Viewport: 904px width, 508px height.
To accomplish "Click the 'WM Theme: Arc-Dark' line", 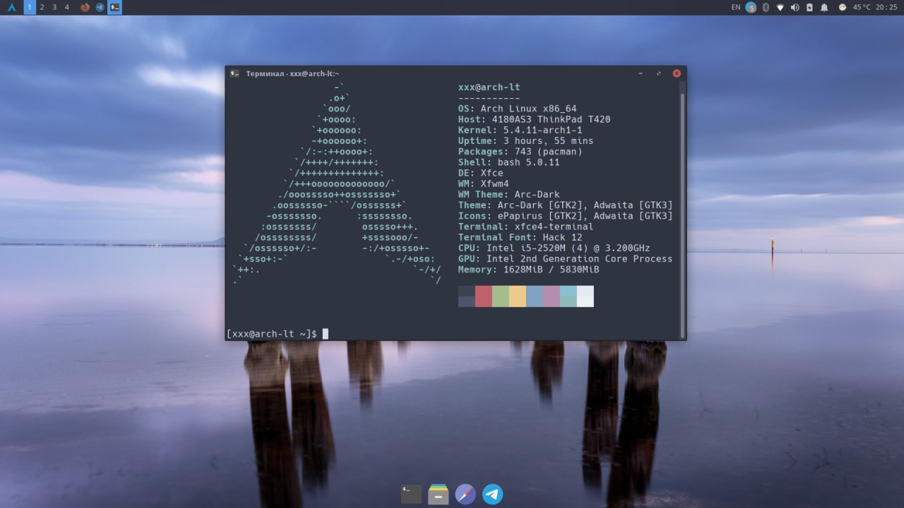I will 509,195.
